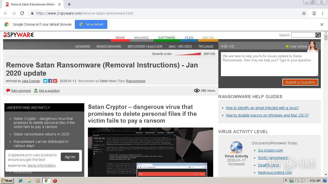The width and height of the screenshot is (328, 184).
Task: Click the Chrome taskbar icon
Action: tap(46, 181)
